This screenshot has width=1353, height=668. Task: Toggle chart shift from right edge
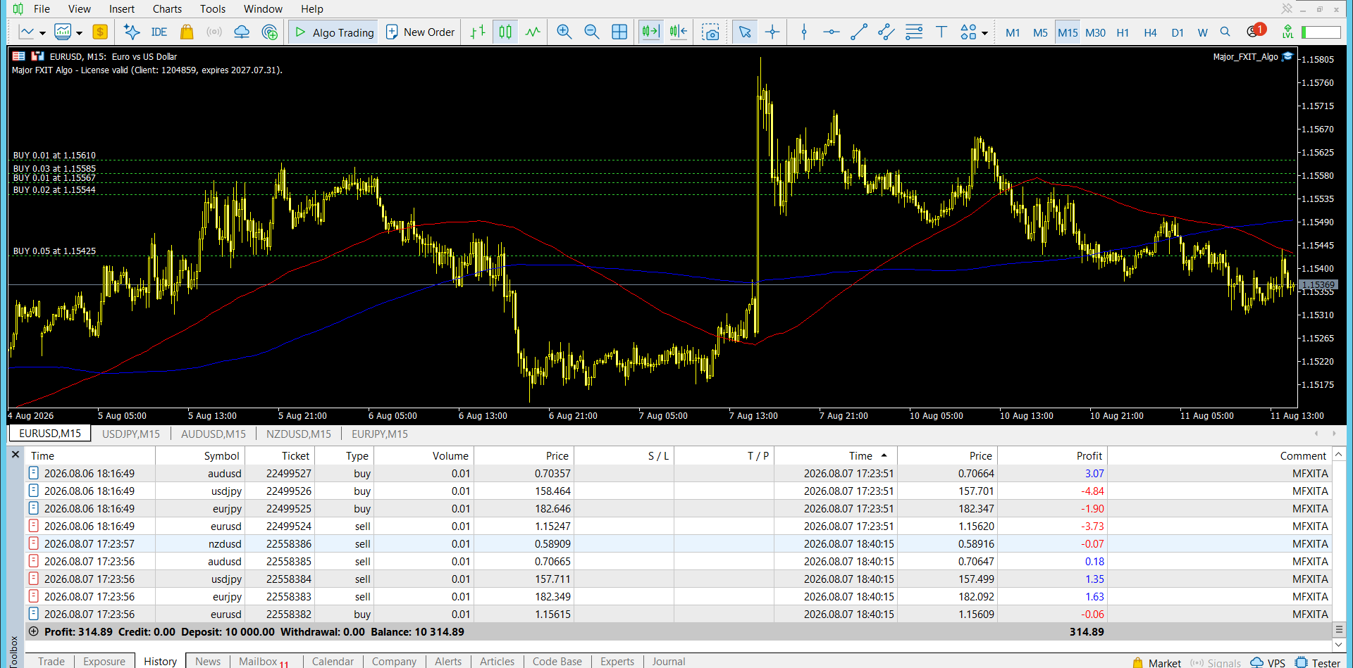point(678,32)
